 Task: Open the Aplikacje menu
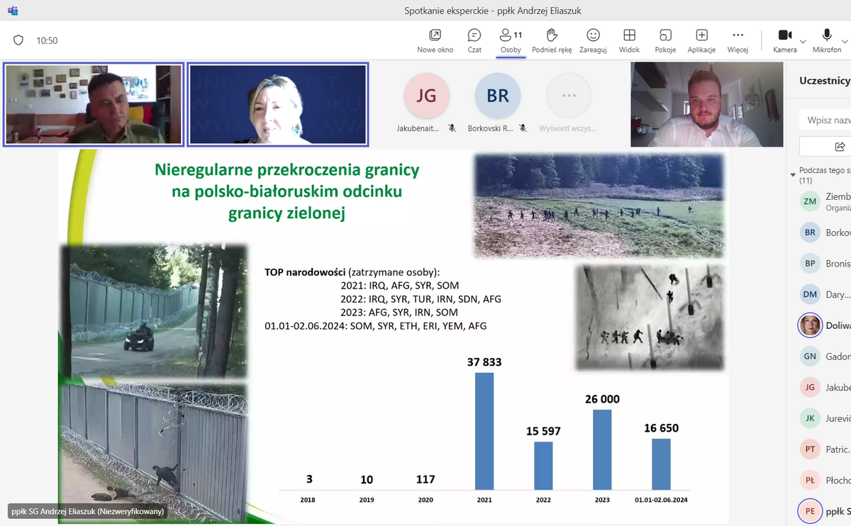click(x=701, y=40)
